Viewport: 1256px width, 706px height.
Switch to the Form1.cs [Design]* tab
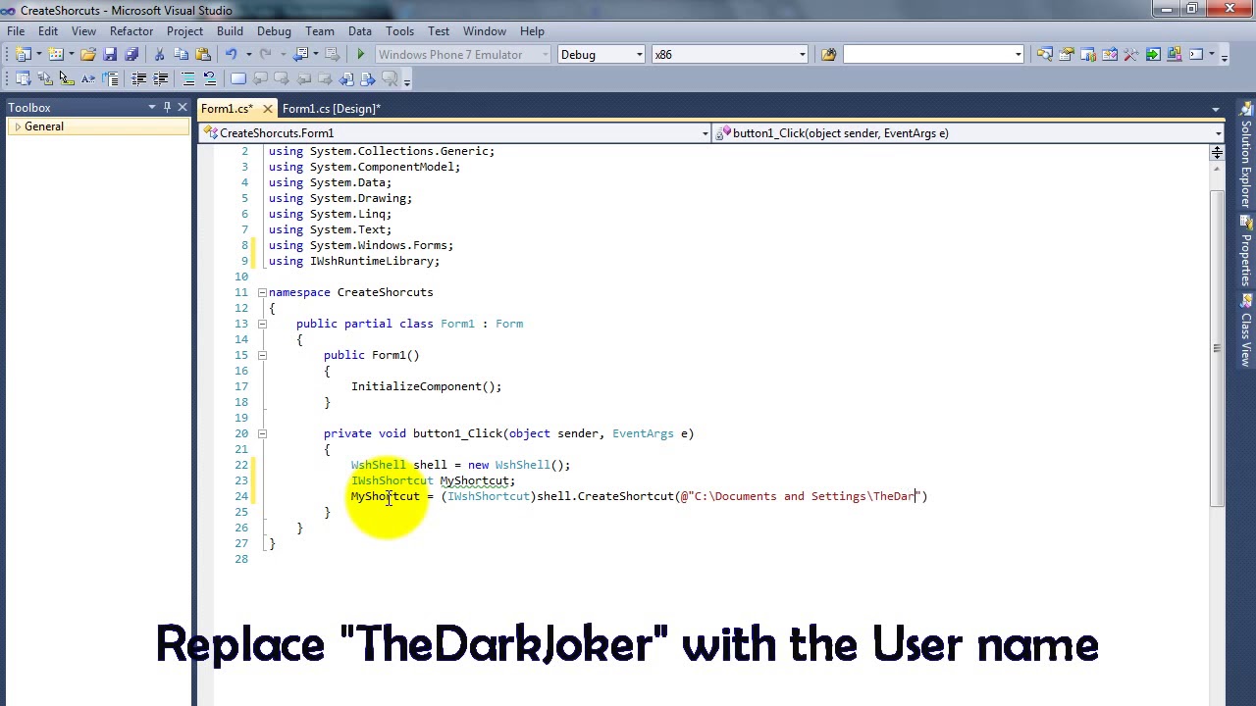[332, 109]
